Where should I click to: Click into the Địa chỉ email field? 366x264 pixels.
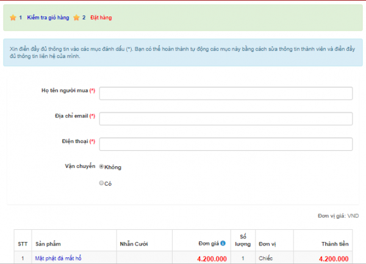(226, 119)
